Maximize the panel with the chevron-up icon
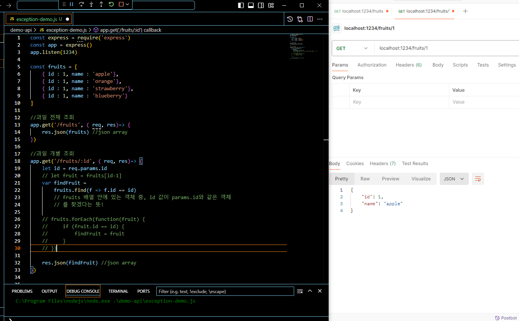Screen dimensions: 519x321 click(310, 291)
